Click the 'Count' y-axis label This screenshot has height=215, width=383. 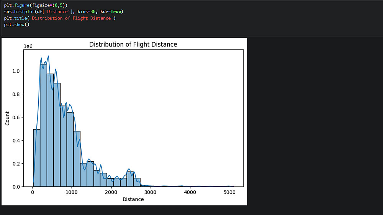coord(7,118)
